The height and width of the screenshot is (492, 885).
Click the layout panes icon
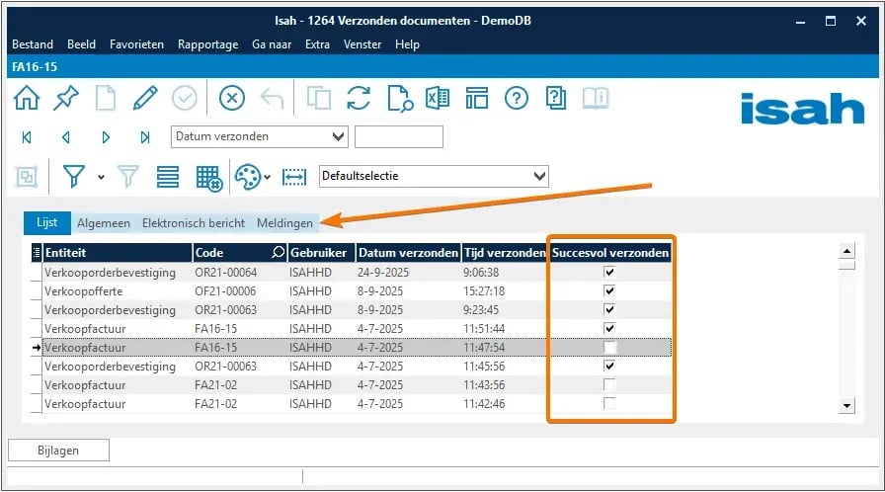[477, 98]
